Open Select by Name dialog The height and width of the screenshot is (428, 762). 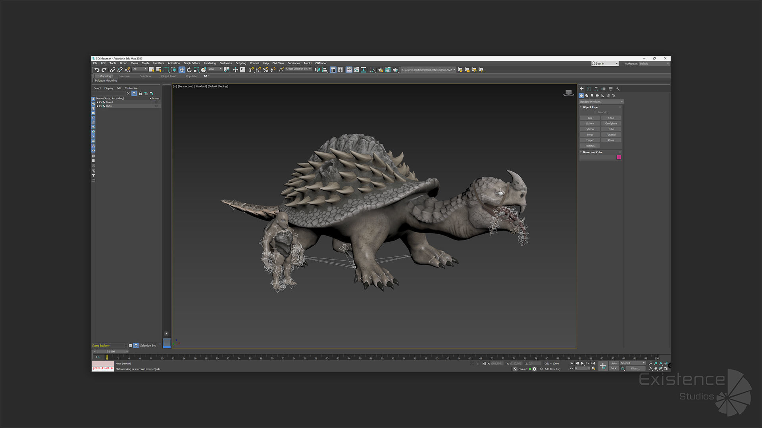click(159, 70)
